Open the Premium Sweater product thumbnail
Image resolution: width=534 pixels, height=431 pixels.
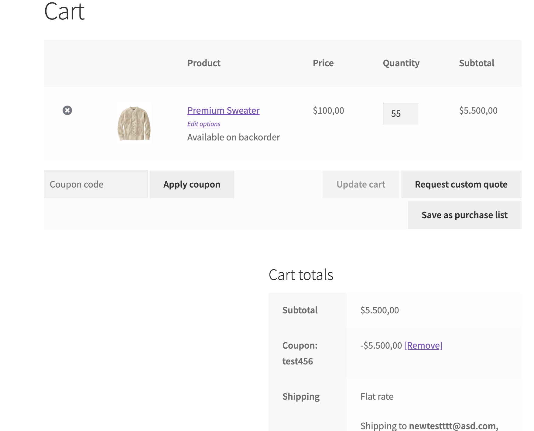click(134, 124)
